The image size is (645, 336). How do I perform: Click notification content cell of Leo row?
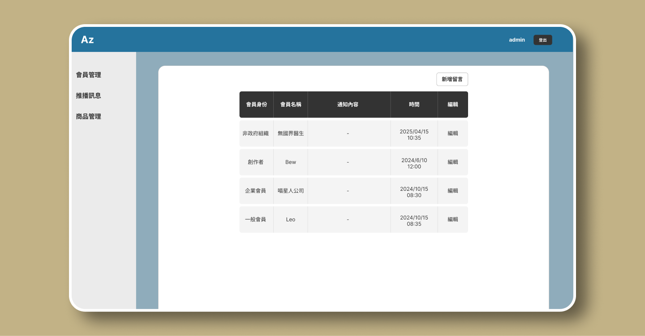(x=348, y=220)
